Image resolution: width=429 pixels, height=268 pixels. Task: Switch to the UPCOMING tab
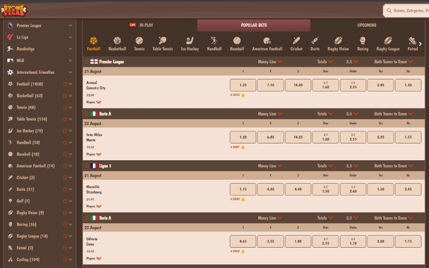pyautogui.click(x=367, y=25)
